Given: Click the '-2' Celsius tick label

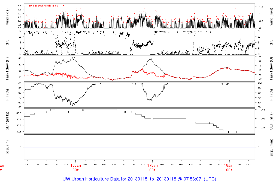Looking at the screenshot, I should point(260,80).
